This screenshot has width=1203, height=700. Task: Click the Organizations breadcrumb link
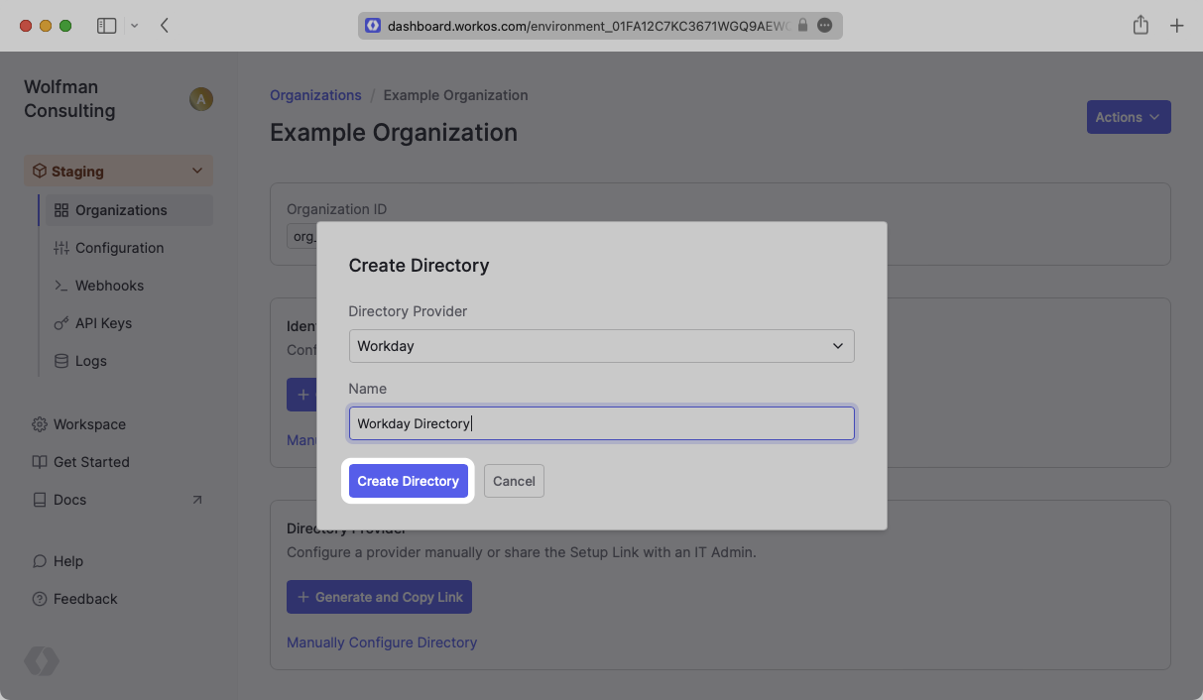315,95
